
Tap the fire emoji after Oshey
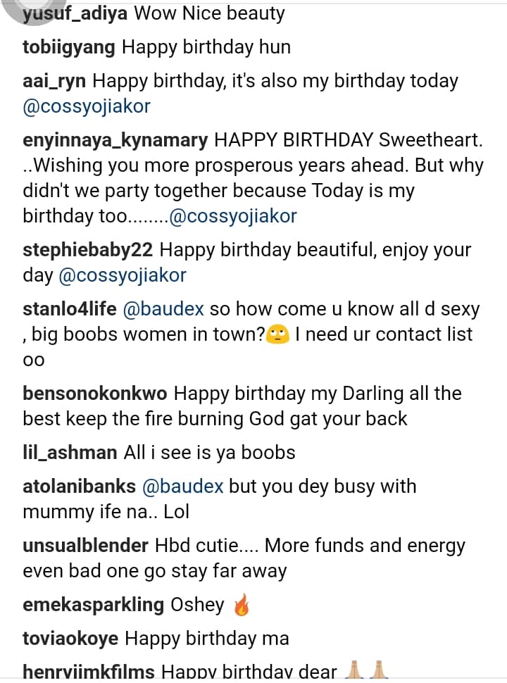click(242, 604)
